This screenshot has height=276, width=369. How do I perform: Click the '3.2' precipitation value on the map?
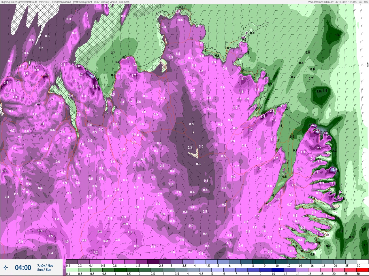[47, 75]
